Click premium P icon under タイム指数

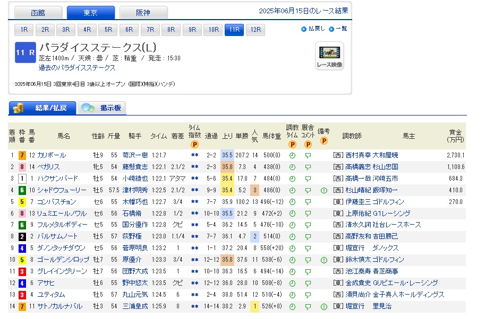194,144
